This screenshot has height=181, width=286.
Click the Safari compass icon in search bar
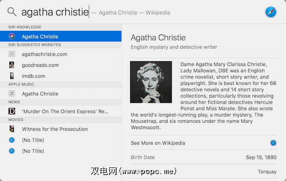click(270, 12)
